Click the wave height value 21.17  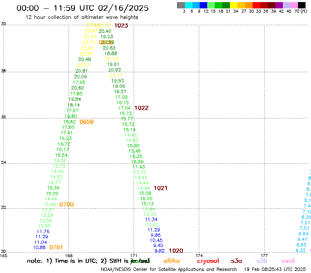[116, 75]
